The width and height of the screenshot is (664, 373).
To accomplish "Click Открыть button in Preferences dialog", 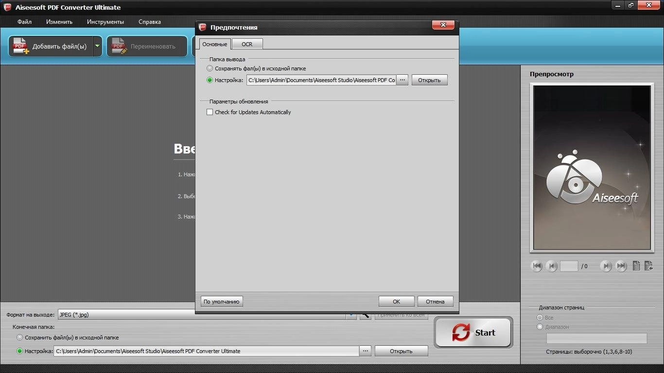I will [x=429, y=80].
